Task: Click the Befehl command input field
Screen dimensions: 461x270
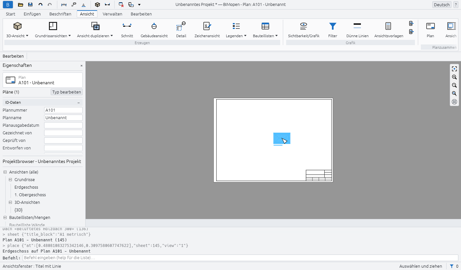Action: click(240, 258)
